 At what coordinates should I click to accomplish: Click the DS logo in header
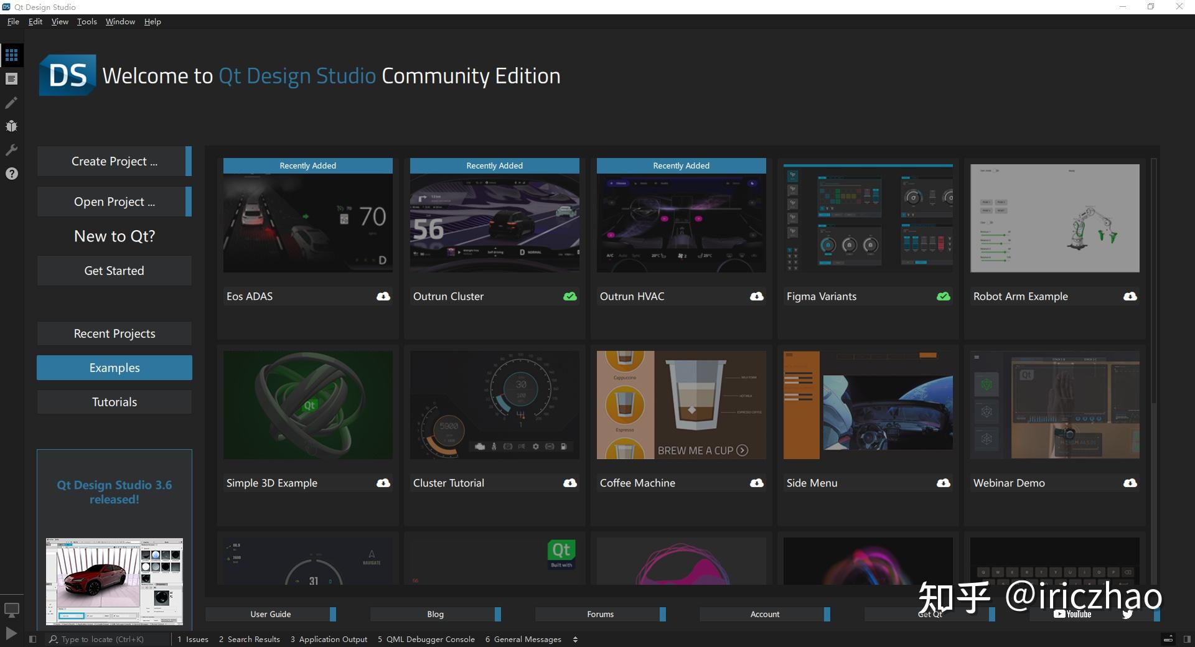pos(67,75)
